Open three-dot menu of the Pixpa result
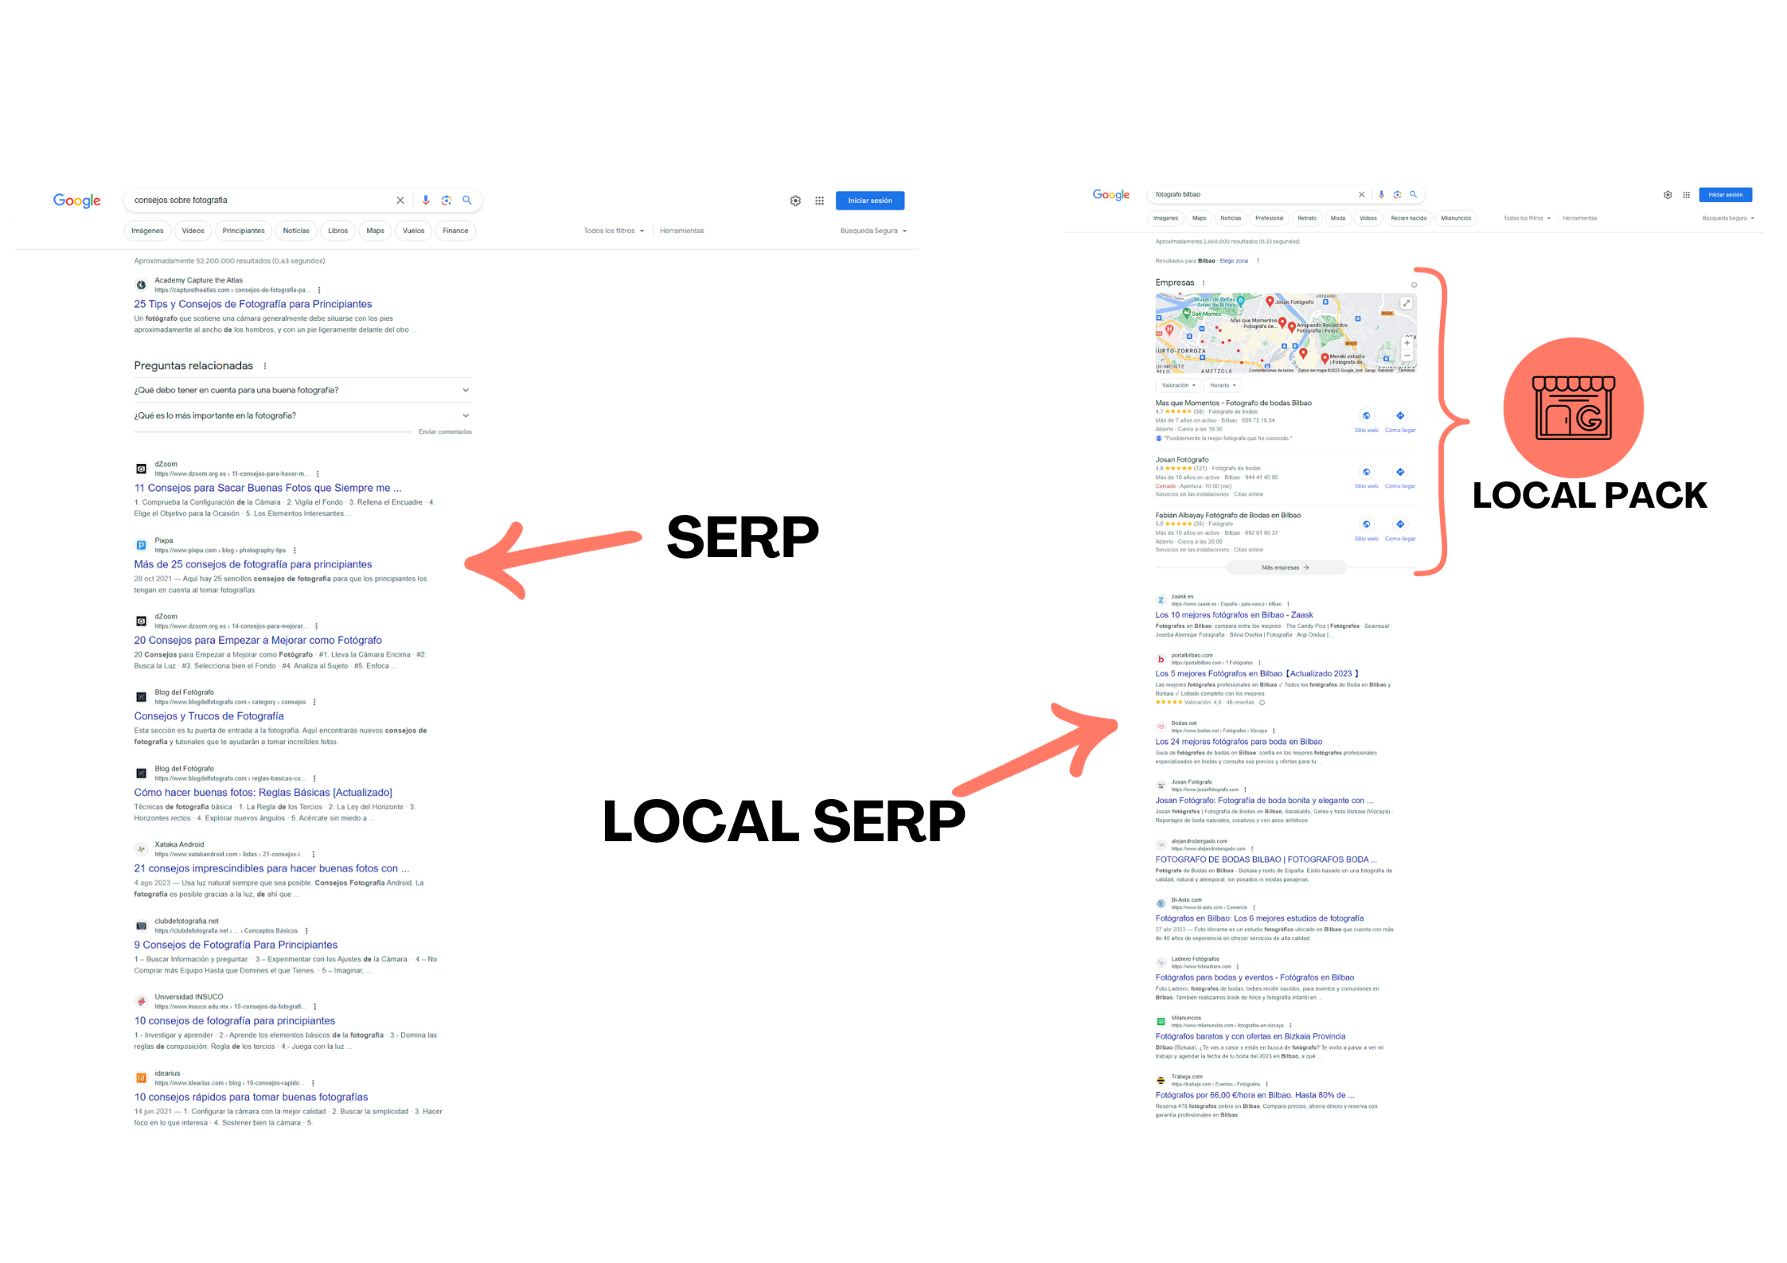The width and height of the screenshot is (1787, 1263). coord(295,551)
